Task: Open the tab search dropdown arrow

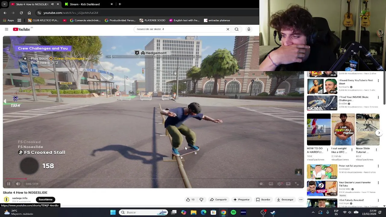Action: coord(5,4)
